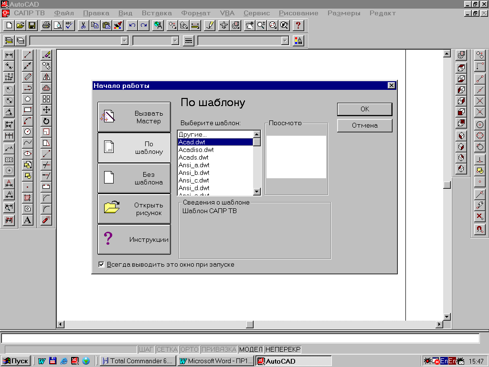Click the red question mark Help icon
489x367 pixels.
pyautogui.click(x=298, y=25)
